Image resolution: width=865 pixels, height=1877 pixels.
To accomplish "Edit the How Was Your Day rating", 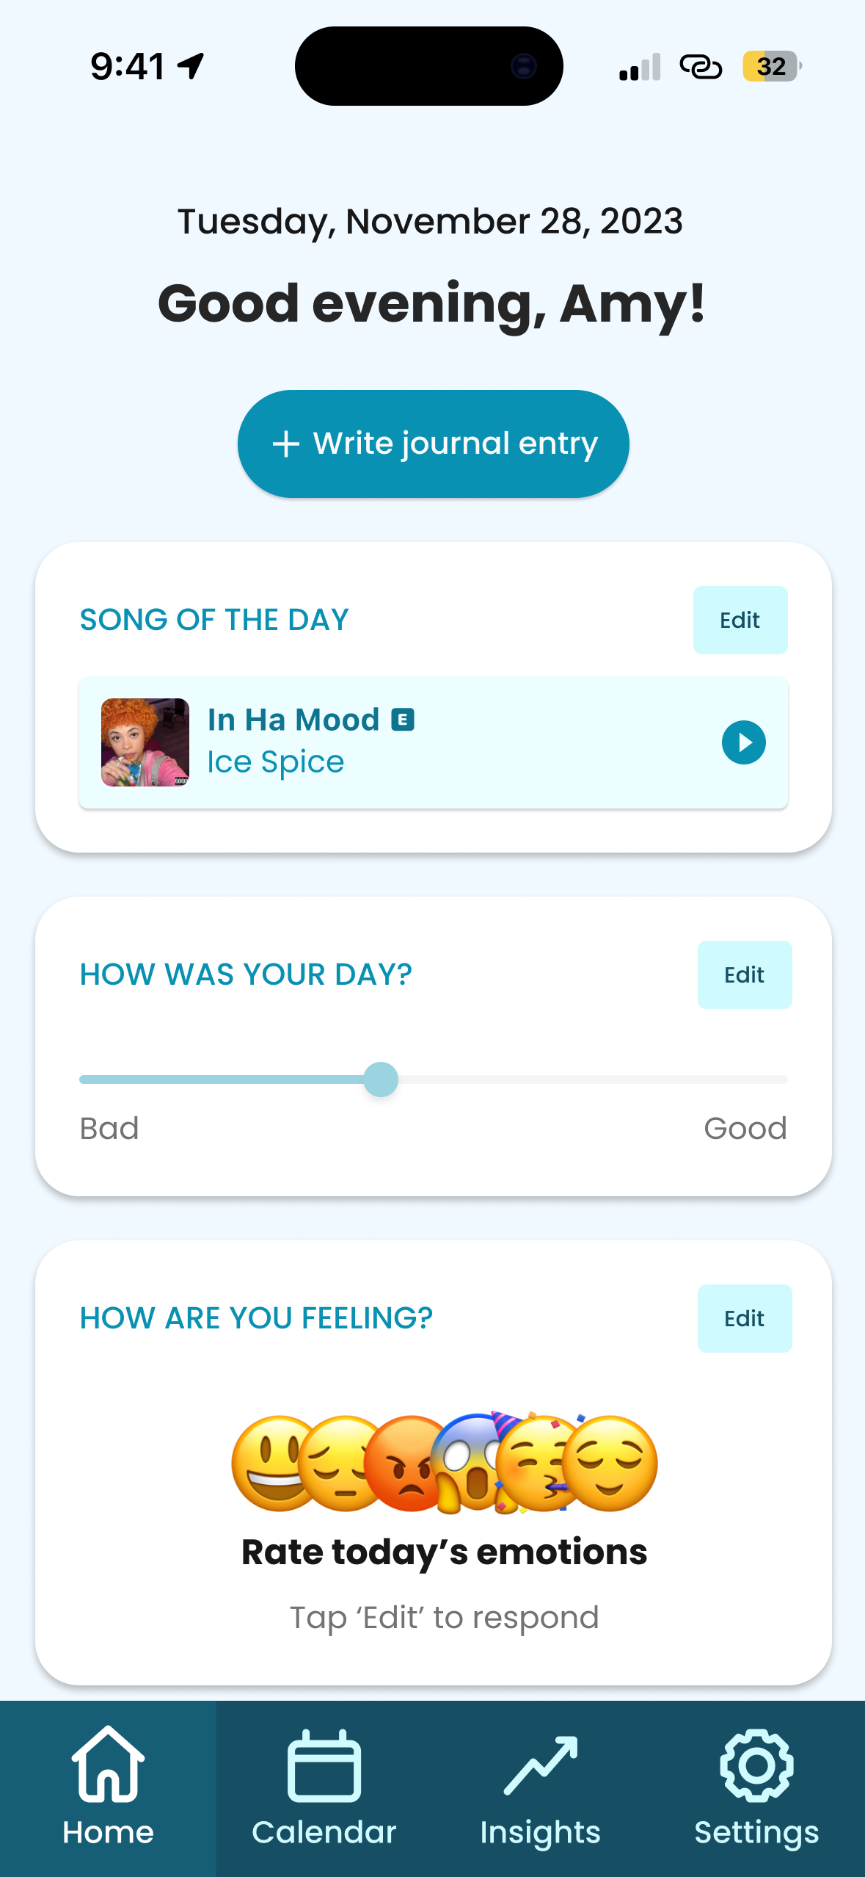I will click(744, 975).
